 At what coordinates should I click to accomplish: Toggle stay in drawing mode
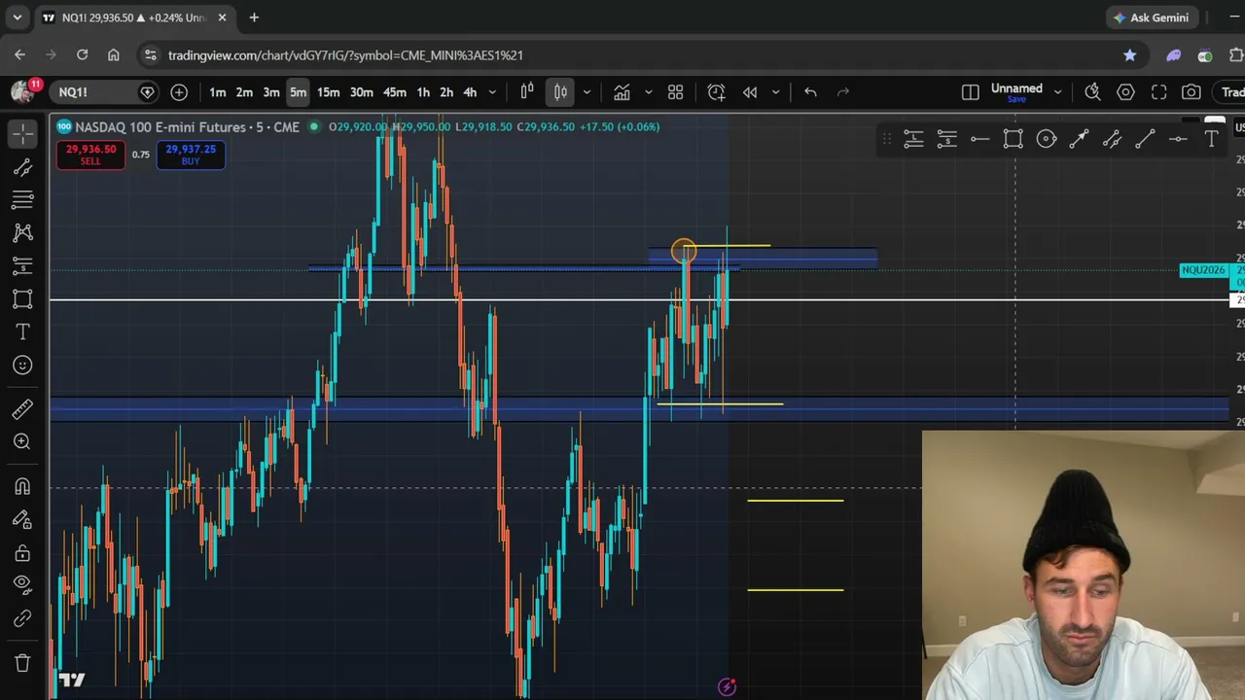(22, 520)
